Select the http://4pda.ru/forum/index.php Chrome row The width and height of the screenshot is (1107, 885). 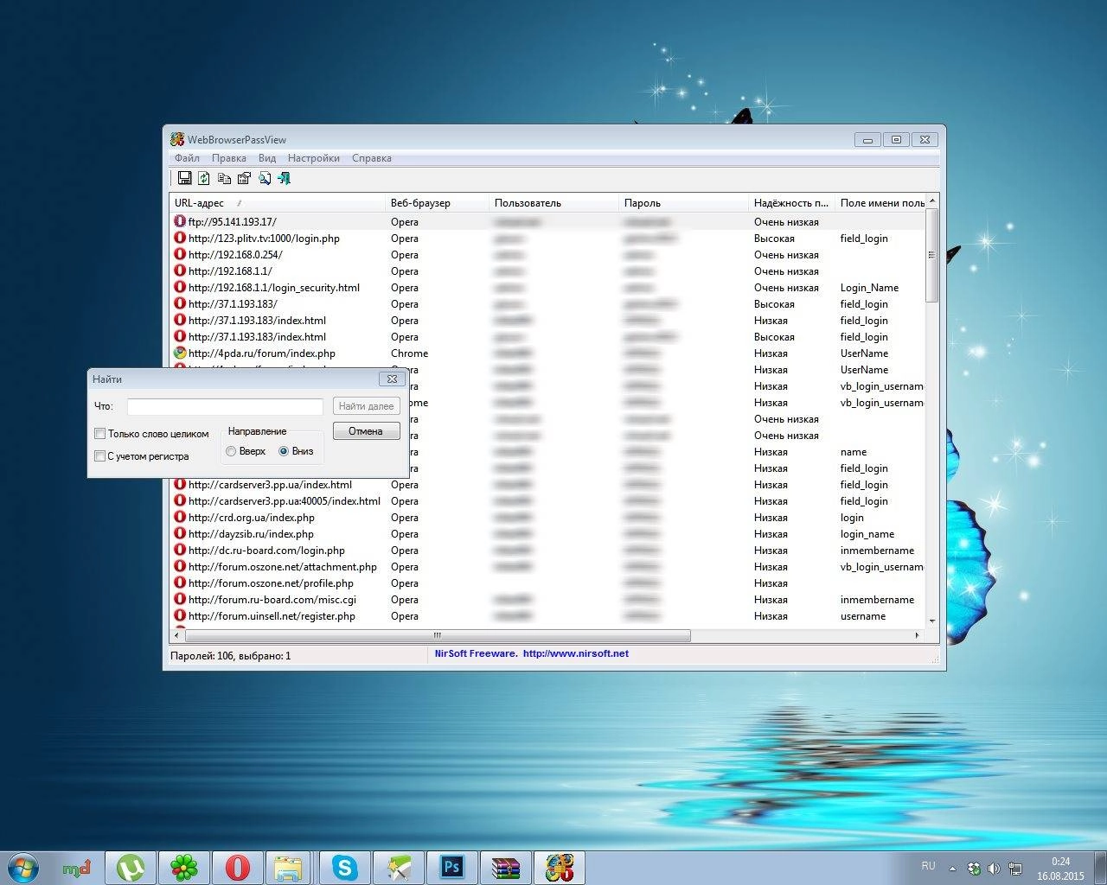(547, 353)
